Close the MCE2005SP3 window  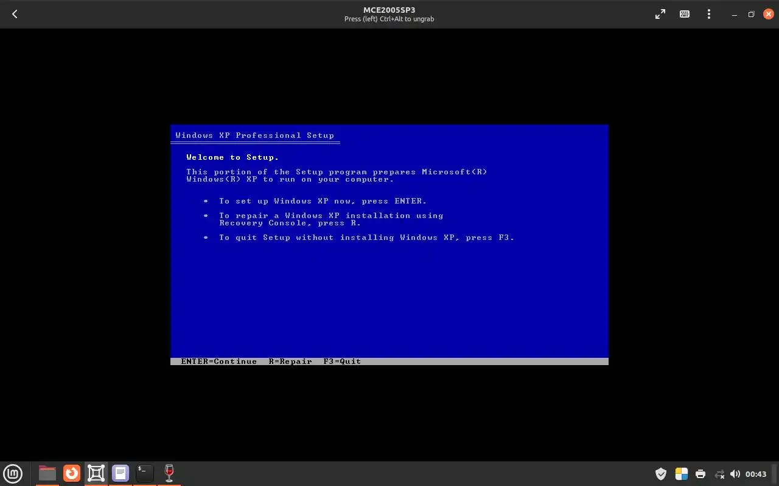(768, 14)
